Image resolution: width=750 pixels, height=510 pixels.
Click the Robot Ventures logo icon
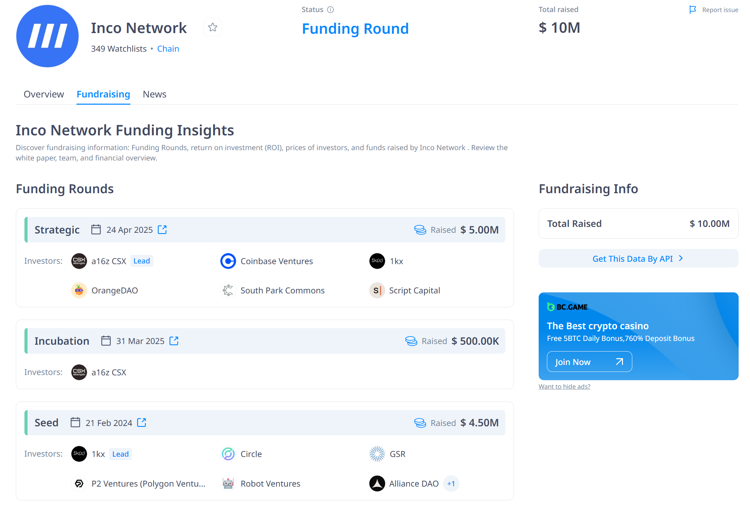(x=228, y=483)
